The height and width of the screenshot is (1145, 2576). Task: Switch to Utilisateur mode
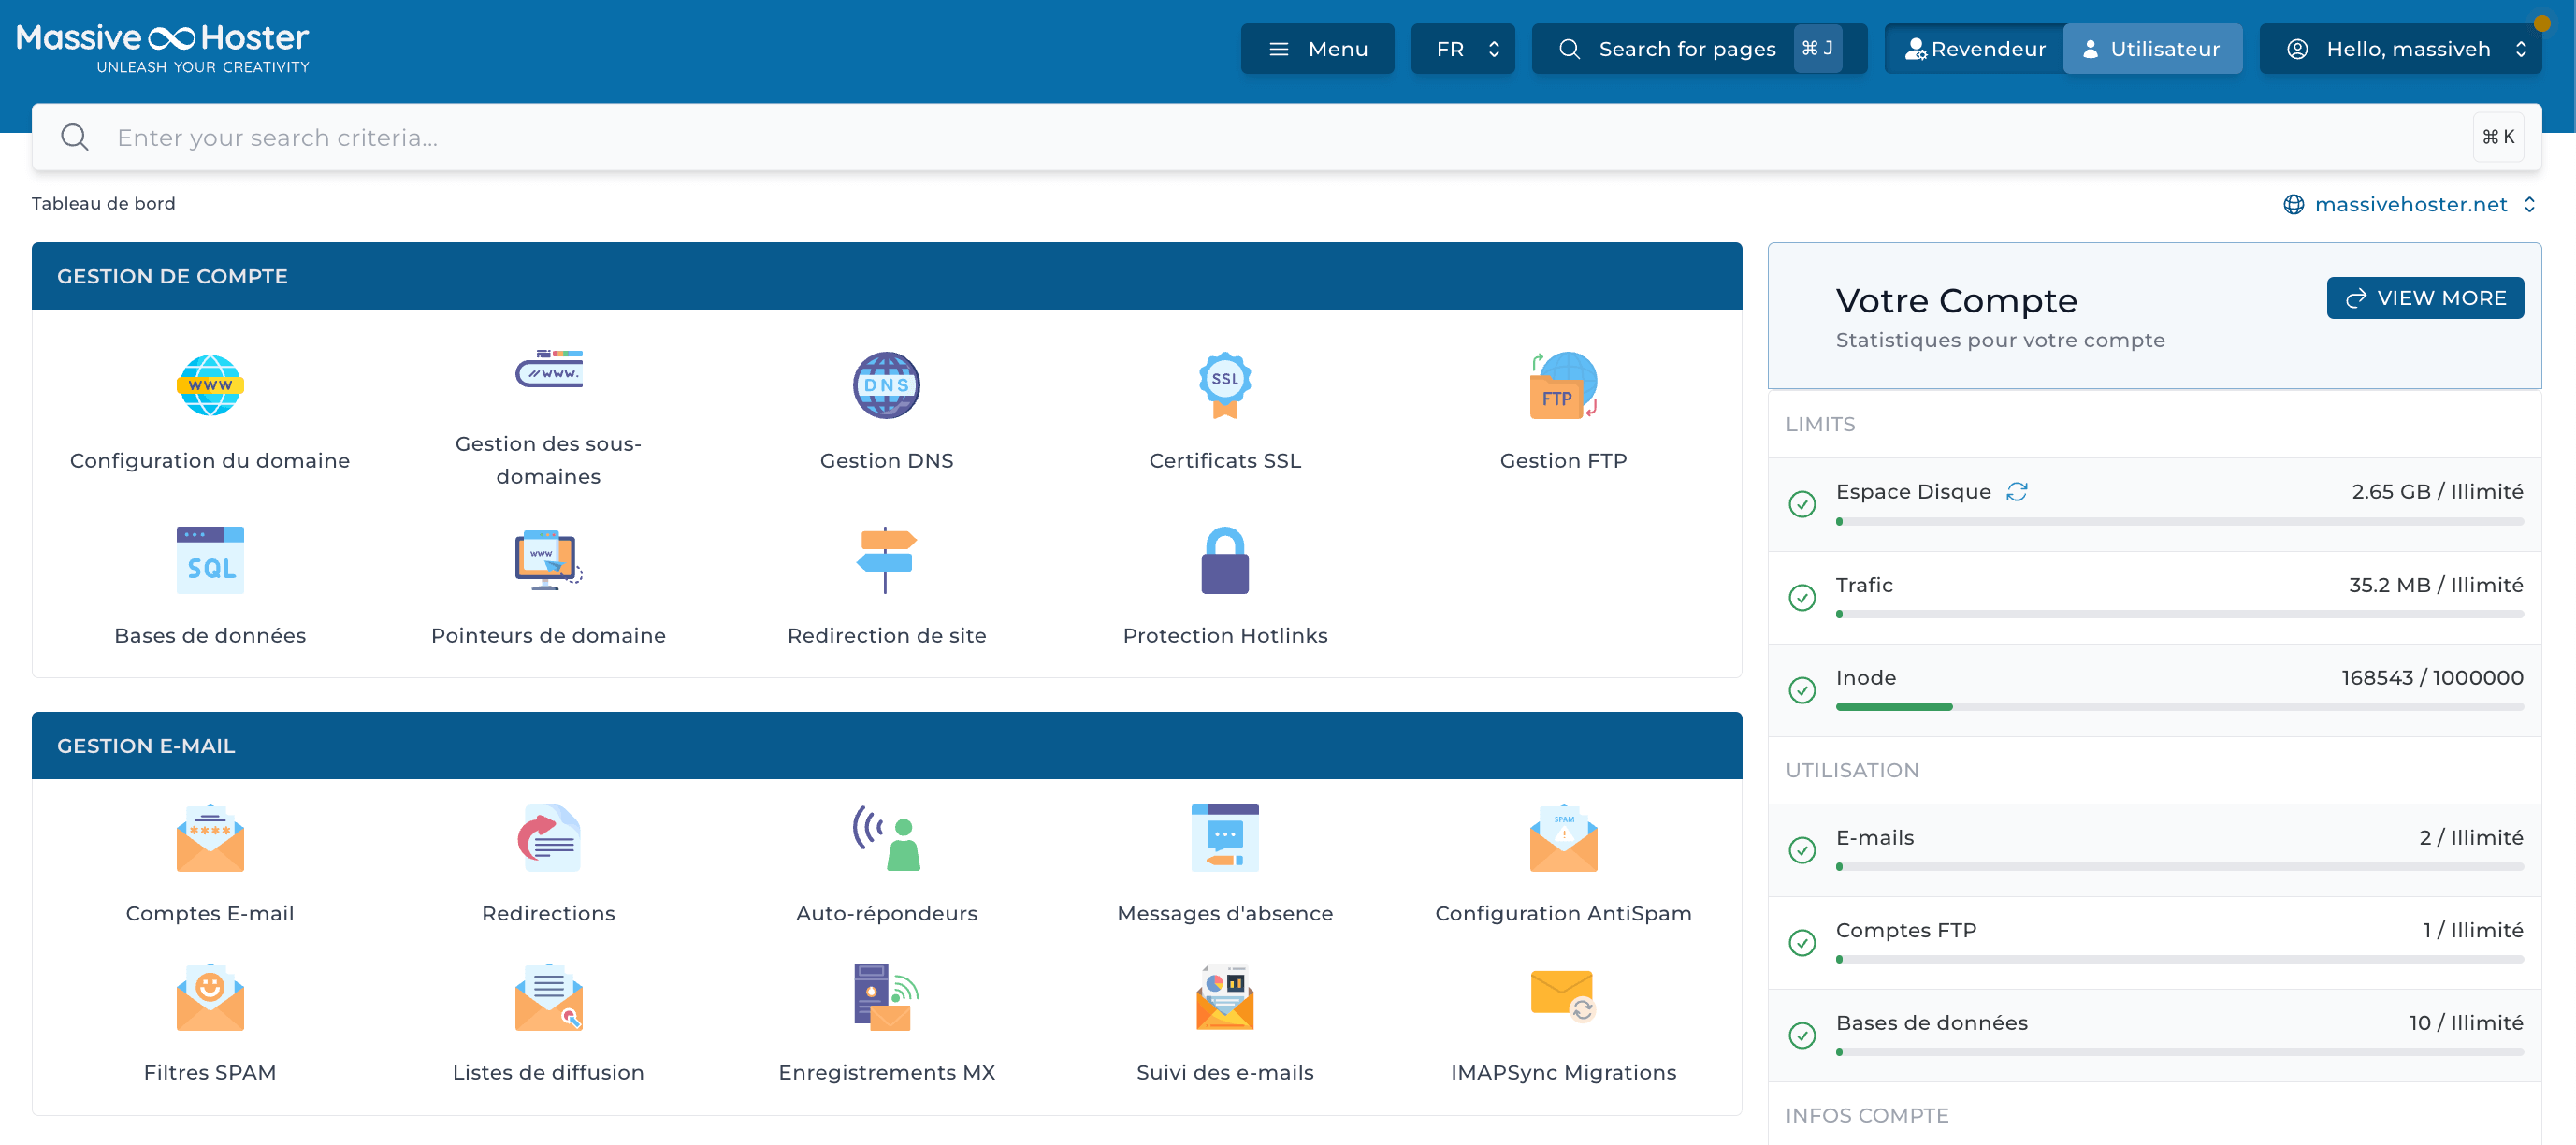[2152, 48]
